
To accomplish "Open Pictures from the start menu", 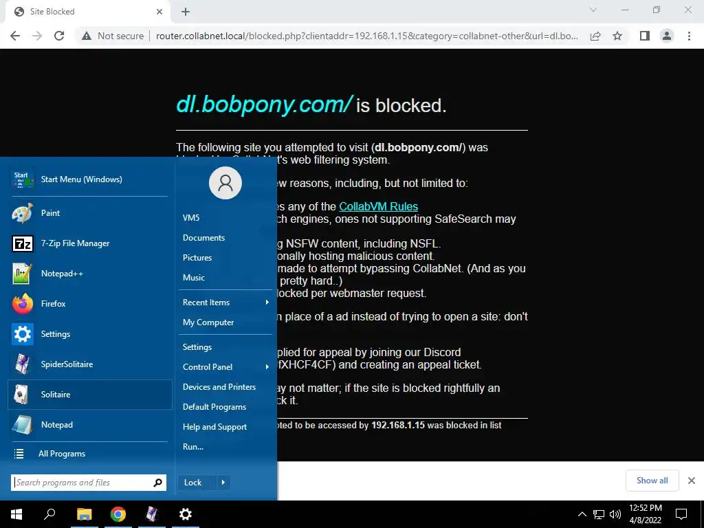I will point(225,258).
